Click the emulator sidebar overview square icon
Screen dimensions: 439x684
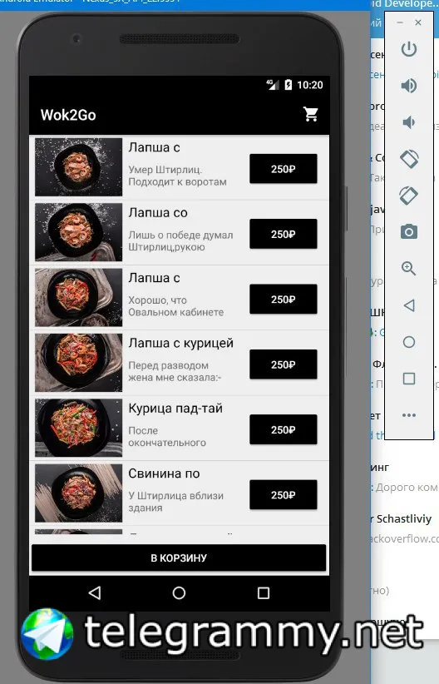(409, 379)
